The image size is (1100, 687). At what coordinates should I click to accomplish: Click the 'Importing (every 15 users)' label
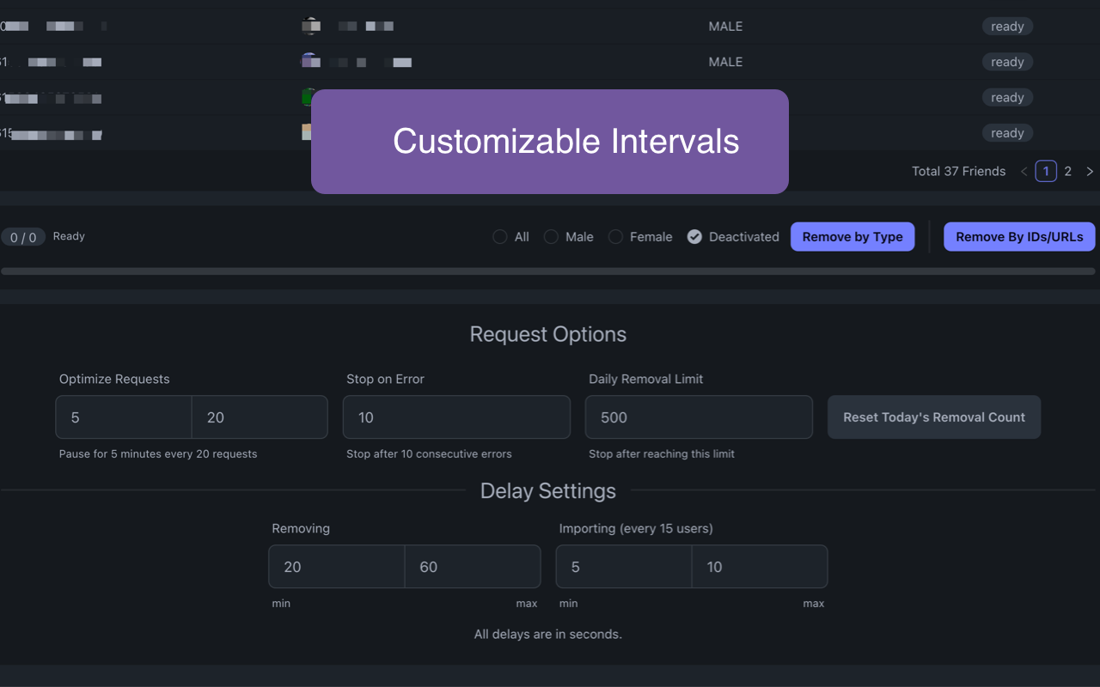[636, 528]
